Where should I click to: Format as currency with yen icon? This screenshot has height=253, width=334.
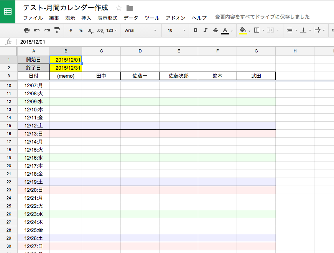pyautogui.click(x=71, y=30)
